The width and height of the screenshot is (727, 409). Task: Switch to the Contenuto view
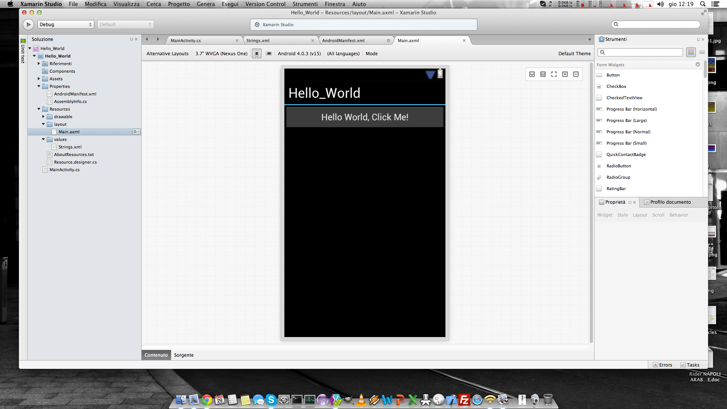tap(156, 355)
